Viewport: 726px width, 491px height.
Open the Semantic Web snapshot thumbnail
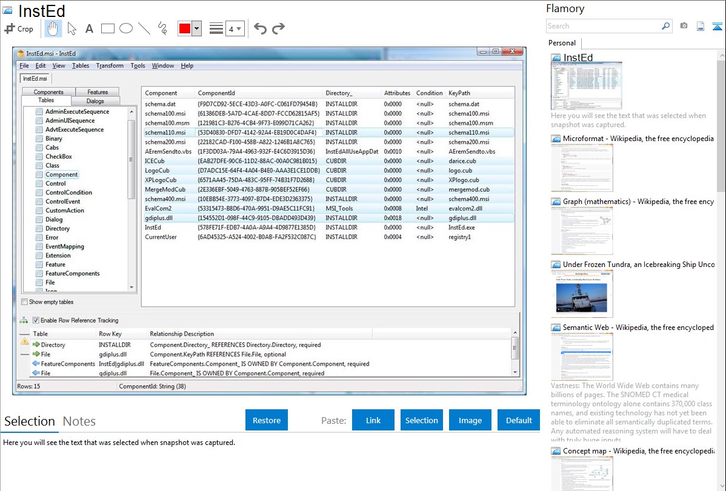pos(582,357)
